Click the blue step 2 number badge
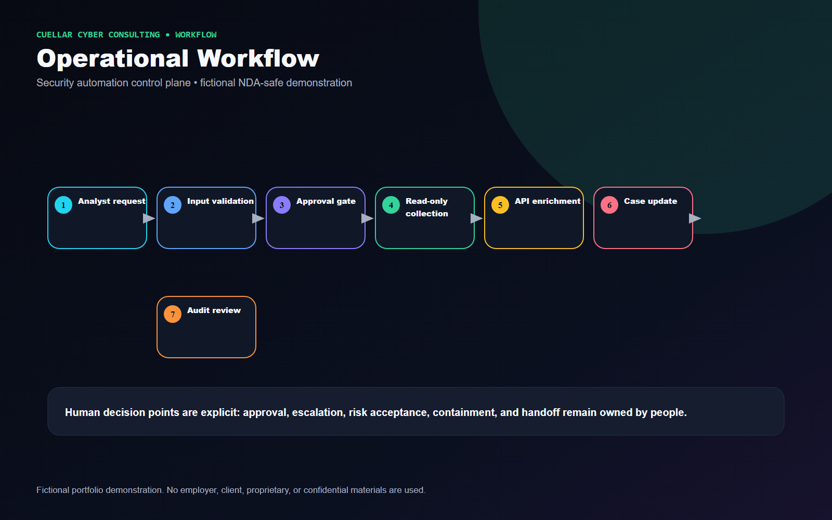832x520 pixels. [173, 205]
